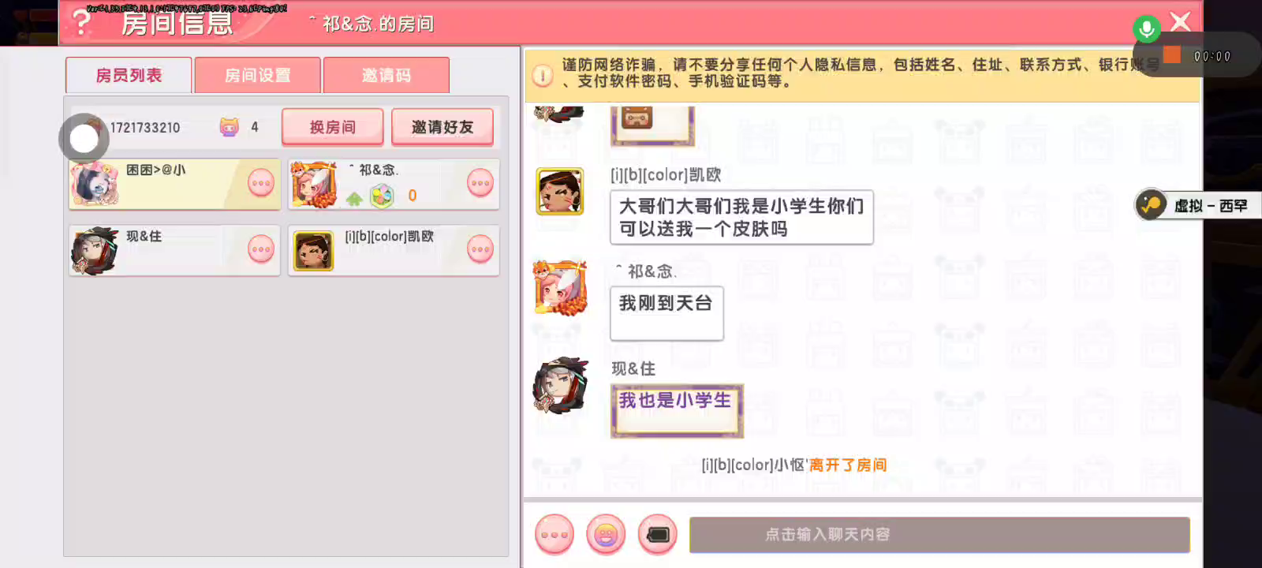Stop the screen recording red square
Viewport: 1262px width, 568px height.
1172,55
